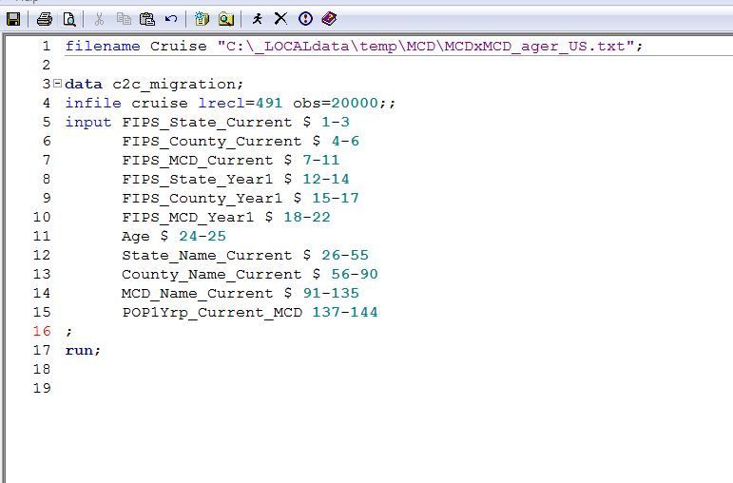Click the New Library icon
Screen dimensions: 733x483
coord(202,19)
